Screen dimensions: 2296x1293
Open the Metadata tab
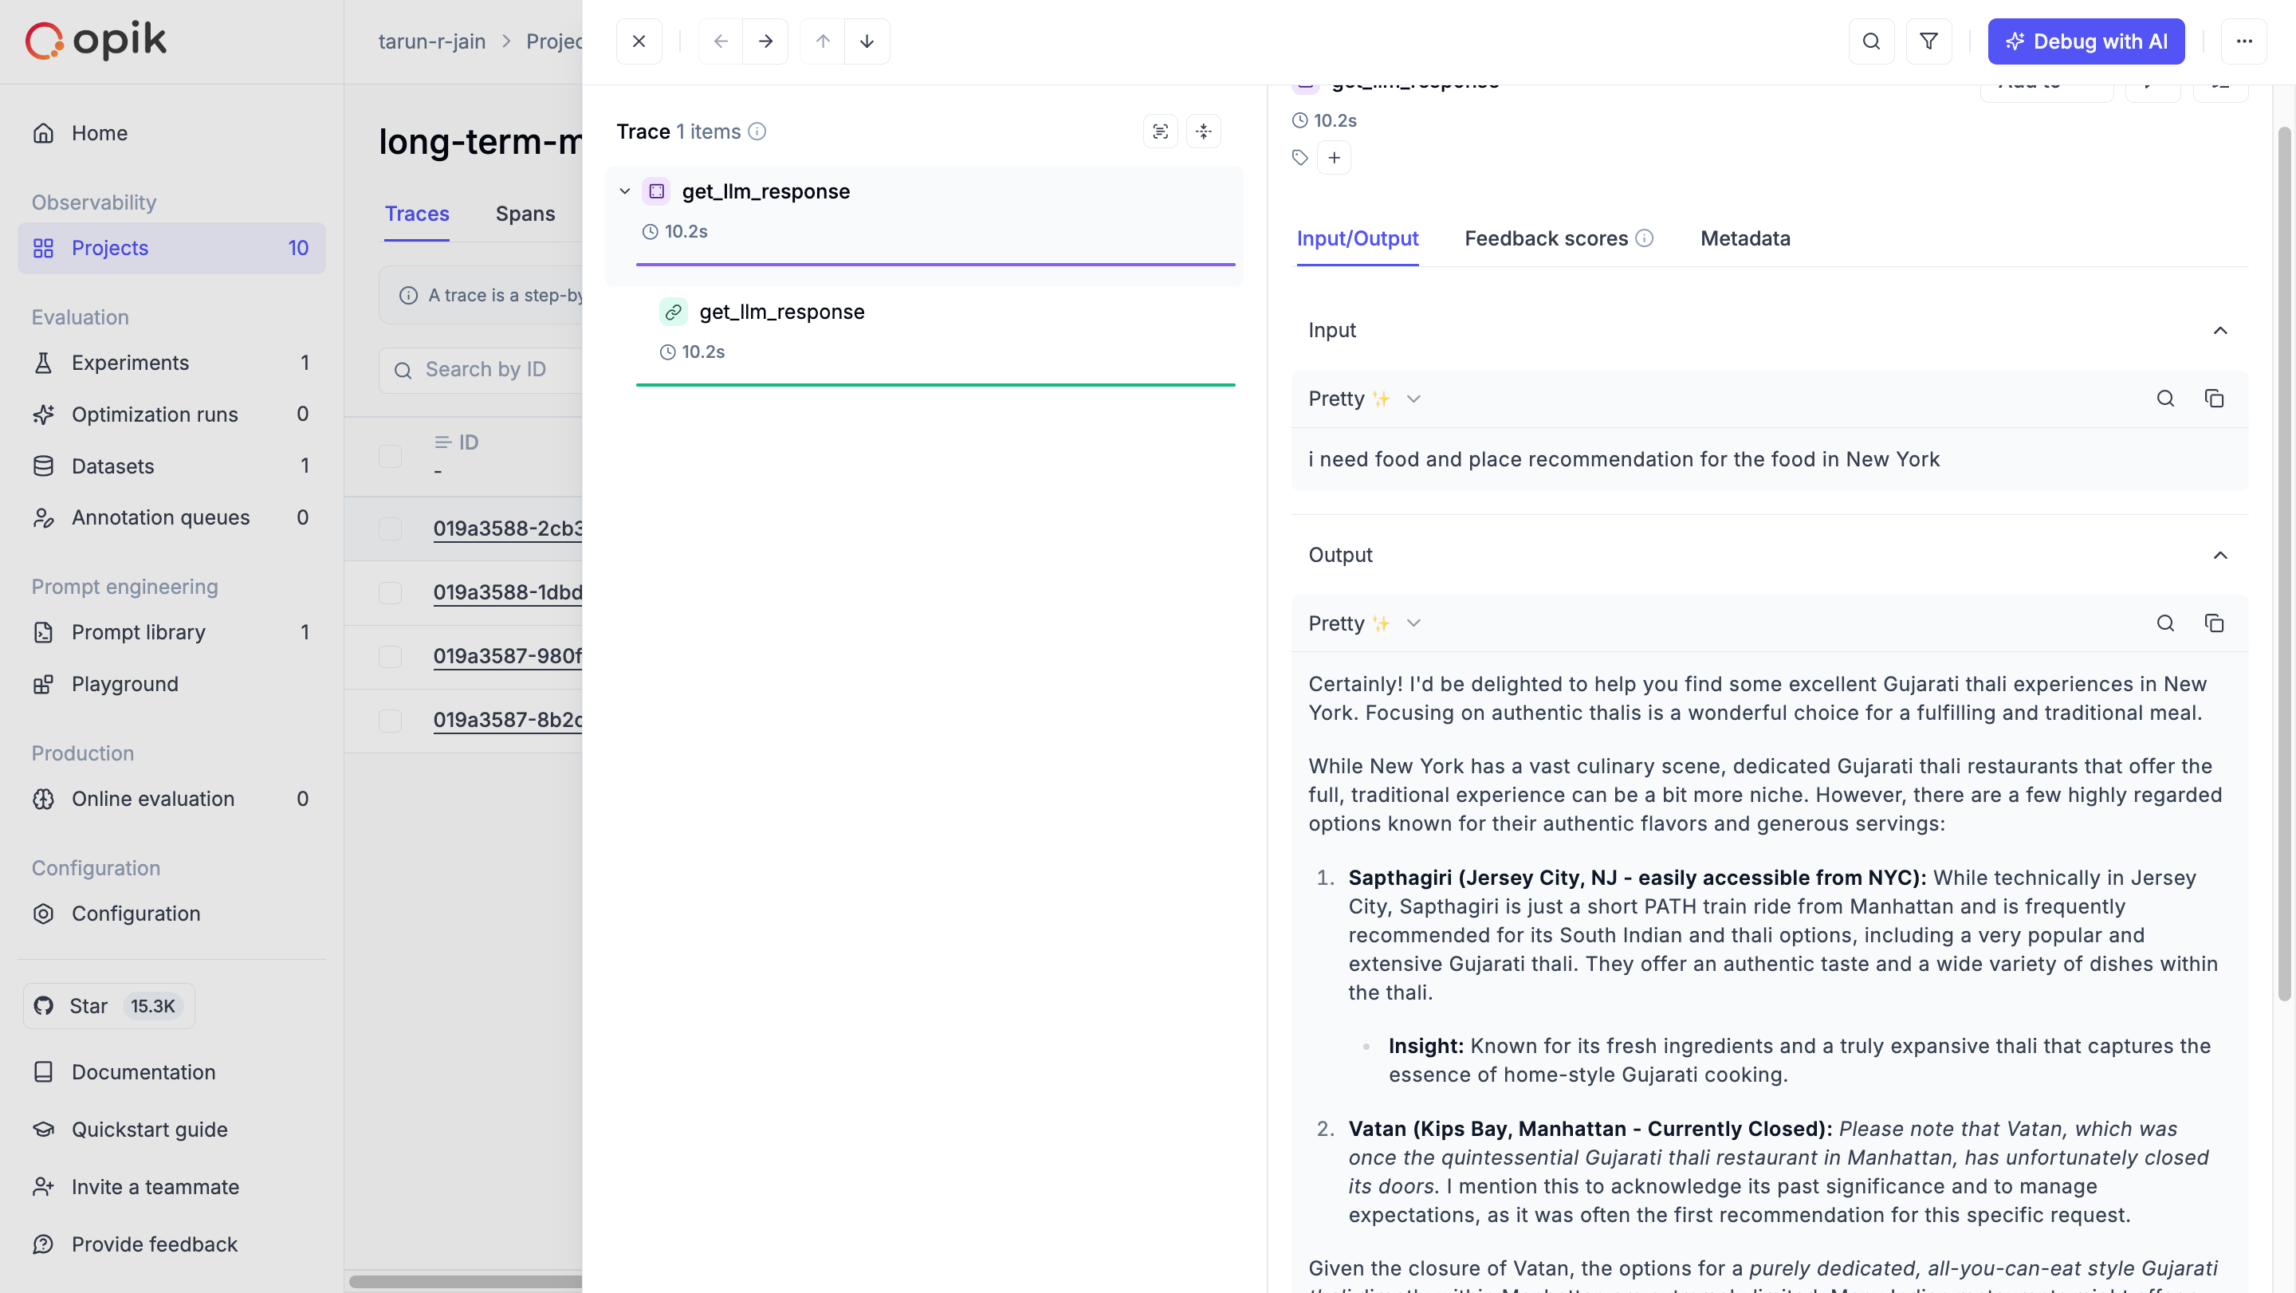point(1744,239)
